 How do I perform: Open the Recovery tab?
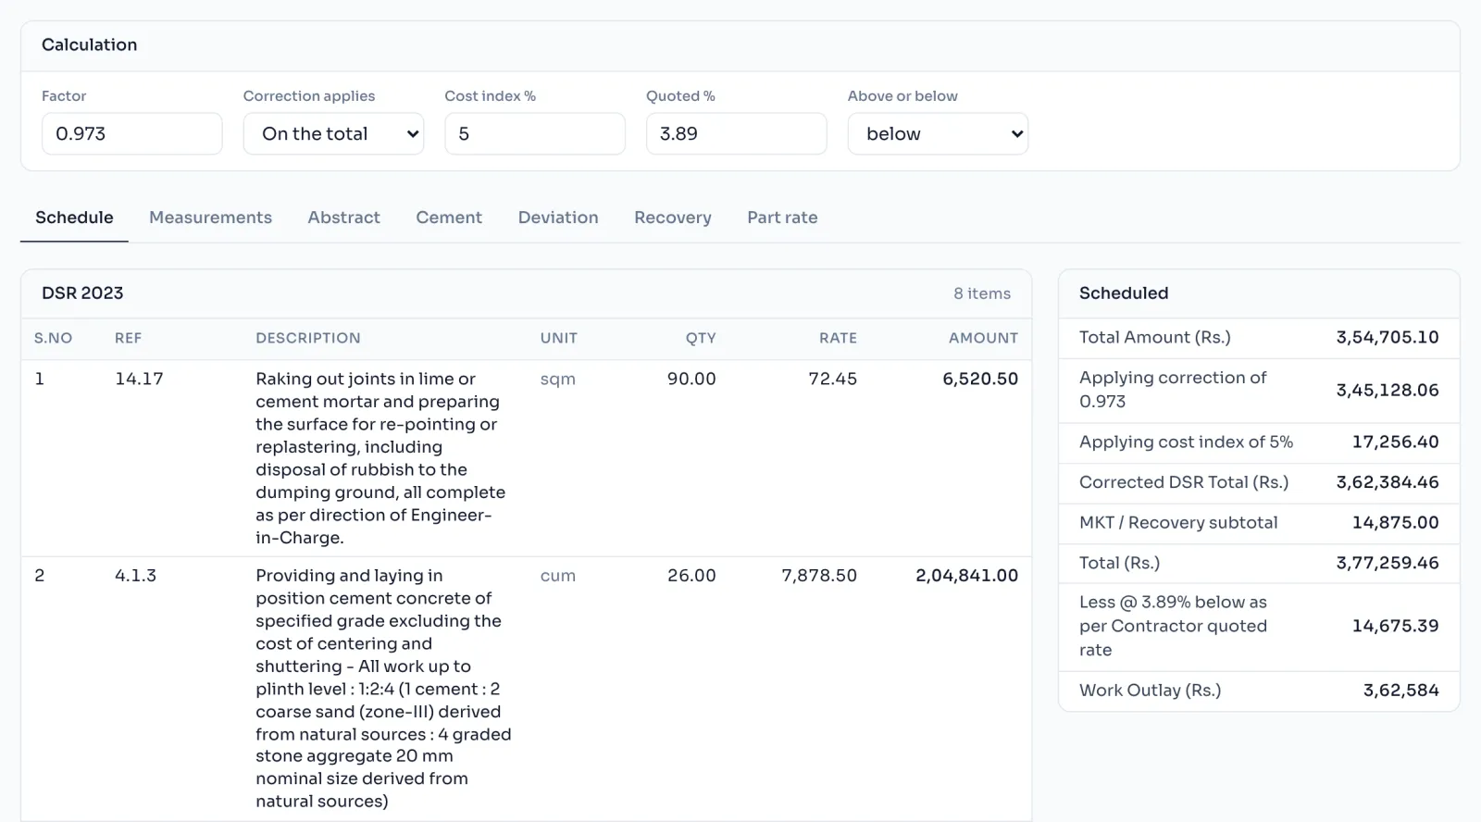[x=673, y=218]
